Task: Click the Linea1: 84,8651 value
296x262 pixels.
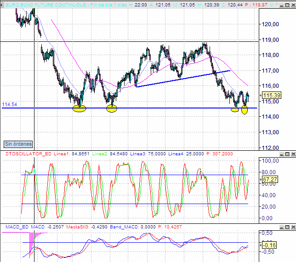Action: [72, 154]
